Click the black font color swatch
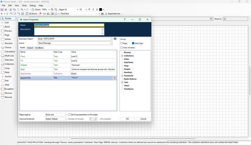 click(x=101, y=10)
